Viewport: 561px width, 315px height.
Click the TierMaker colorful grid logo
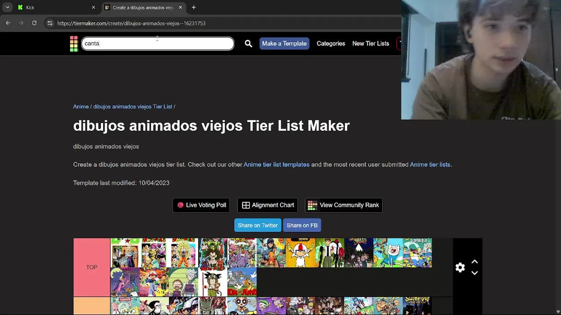click(74, 44)
